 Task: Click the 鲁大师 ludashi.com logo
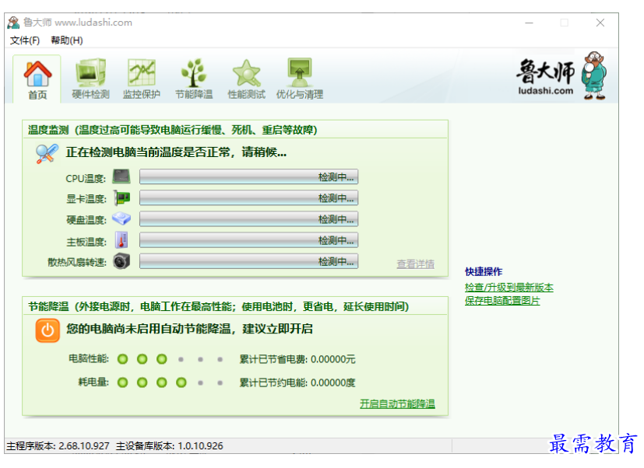[561, 76]
